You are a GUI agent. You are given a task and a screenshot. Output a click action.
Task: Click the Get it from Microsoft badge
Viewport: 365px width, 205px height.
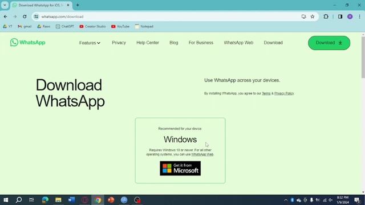(180, 169)
